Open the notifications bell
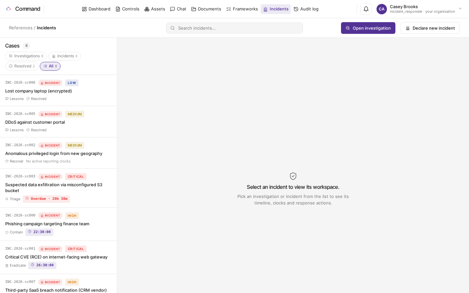 click(x=366, y=9)
